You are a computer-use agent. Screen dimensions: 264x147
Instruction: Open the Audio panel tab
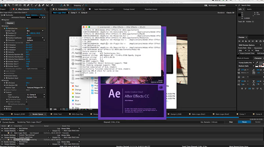[x=249, y=9]
